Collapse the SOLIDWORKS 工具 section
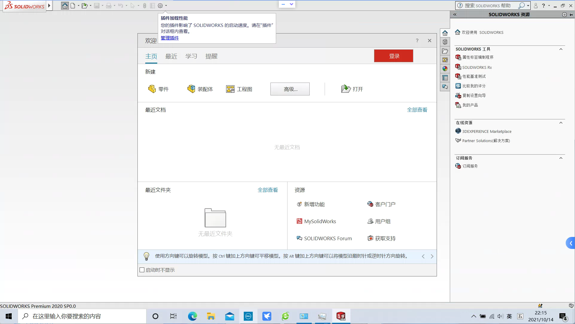The height and width of the screenshot is (324, 575). click(x=561, y=49)
